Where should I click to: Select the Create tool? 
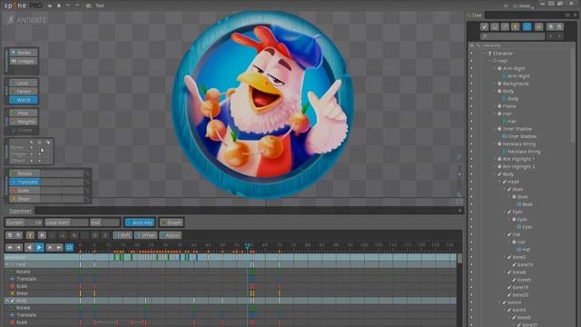tap(24, 130)
